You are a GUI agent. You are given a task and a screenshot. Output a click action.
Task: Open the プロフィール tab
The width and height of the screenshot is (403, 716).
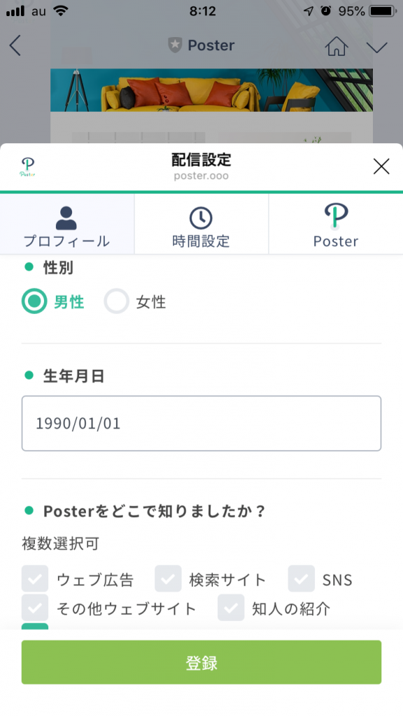[x=66, y=224]
